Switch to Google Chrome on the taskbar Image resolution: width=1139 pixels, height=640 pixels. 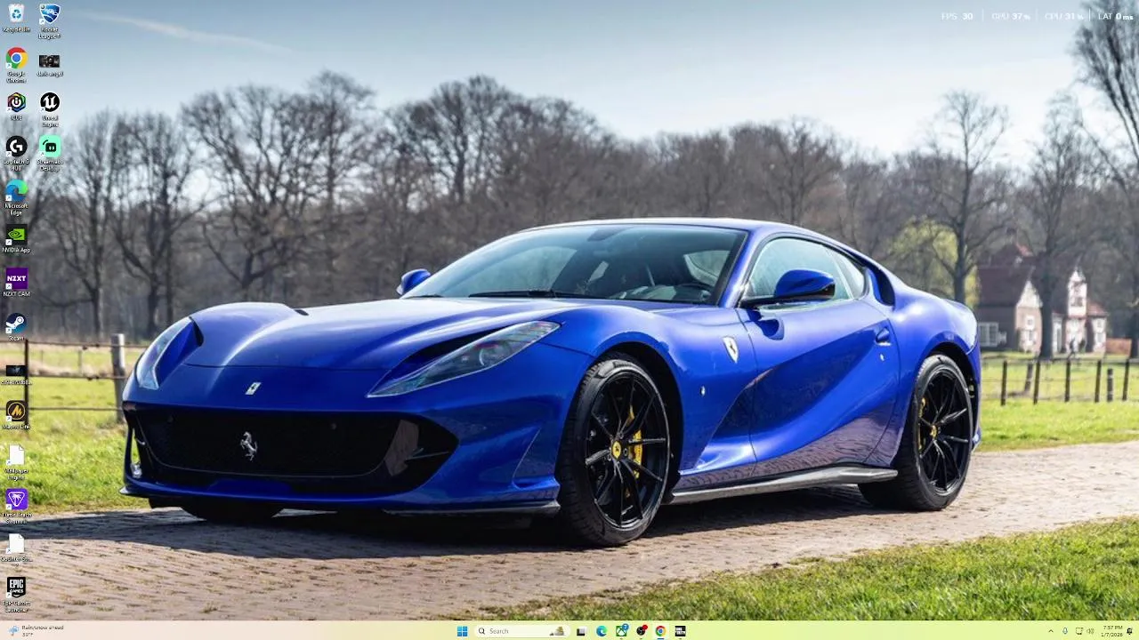[x=660, y=631]
